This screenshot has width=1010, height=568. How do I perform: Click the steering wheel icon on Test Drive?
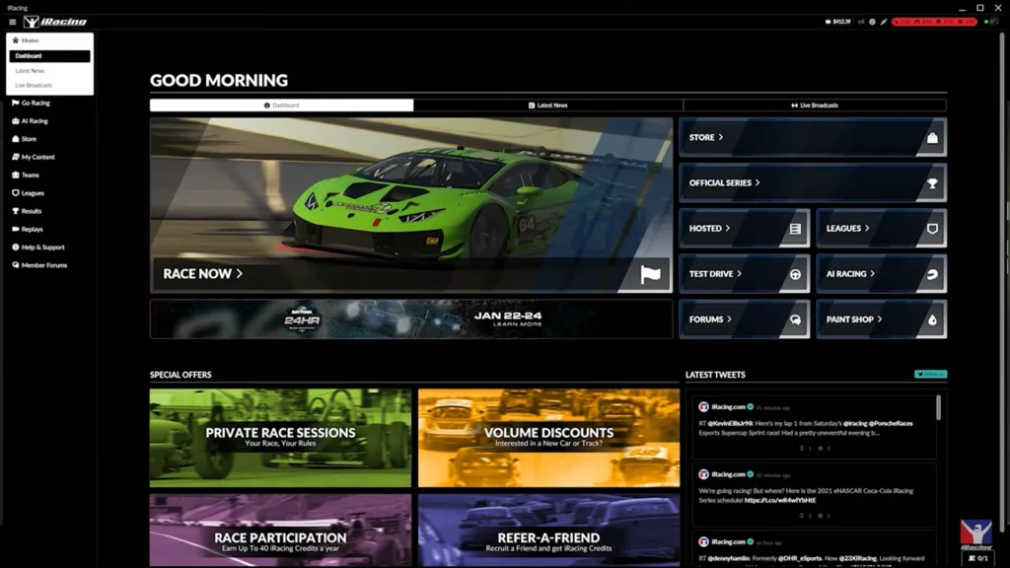[x=796, y=274]
